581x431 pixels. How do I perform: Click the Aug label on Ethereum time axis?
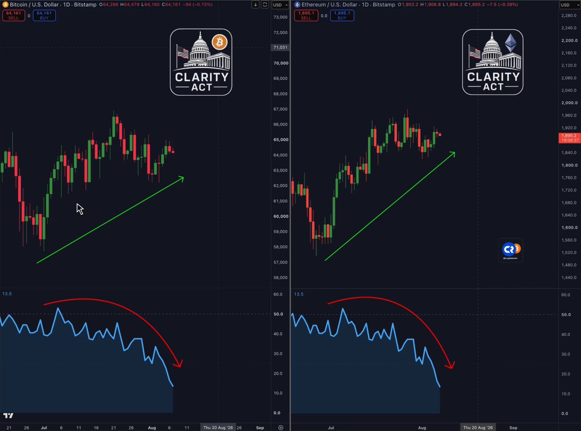(422, 428)
